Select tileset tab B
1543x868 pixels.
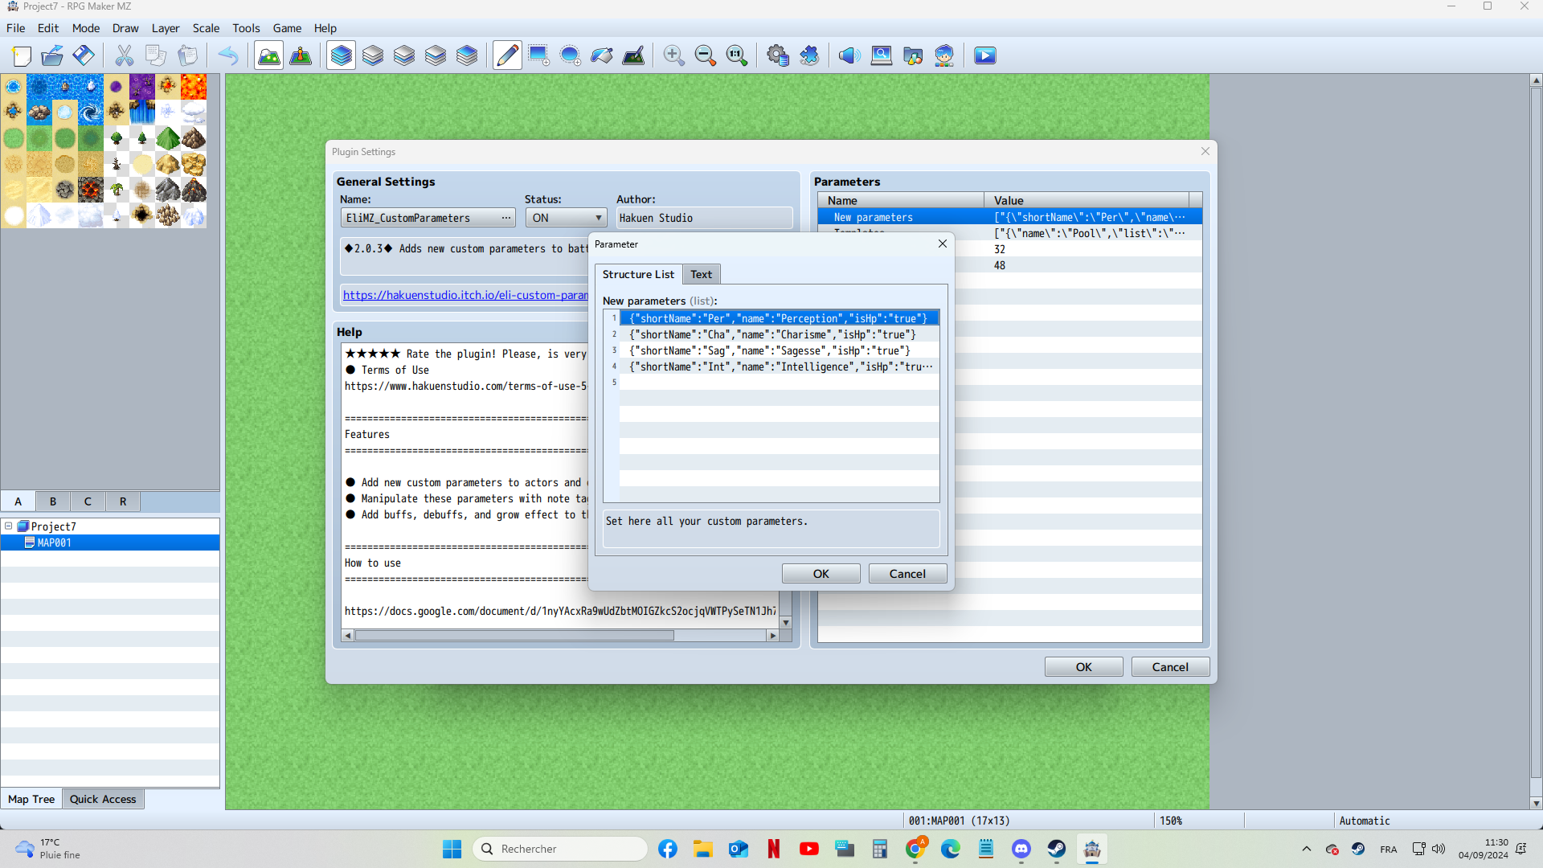(53, 502)
